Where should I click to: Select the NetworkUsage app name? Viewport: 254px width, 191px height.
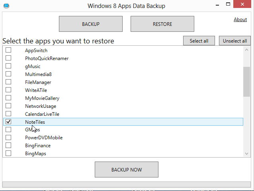point(41,106)
